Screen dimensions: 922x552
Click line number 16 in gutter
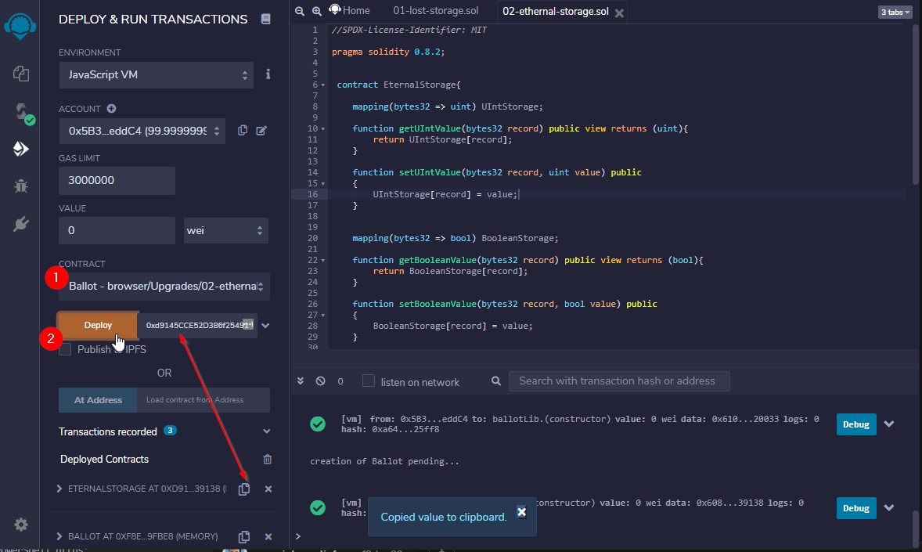coord(312,194)
